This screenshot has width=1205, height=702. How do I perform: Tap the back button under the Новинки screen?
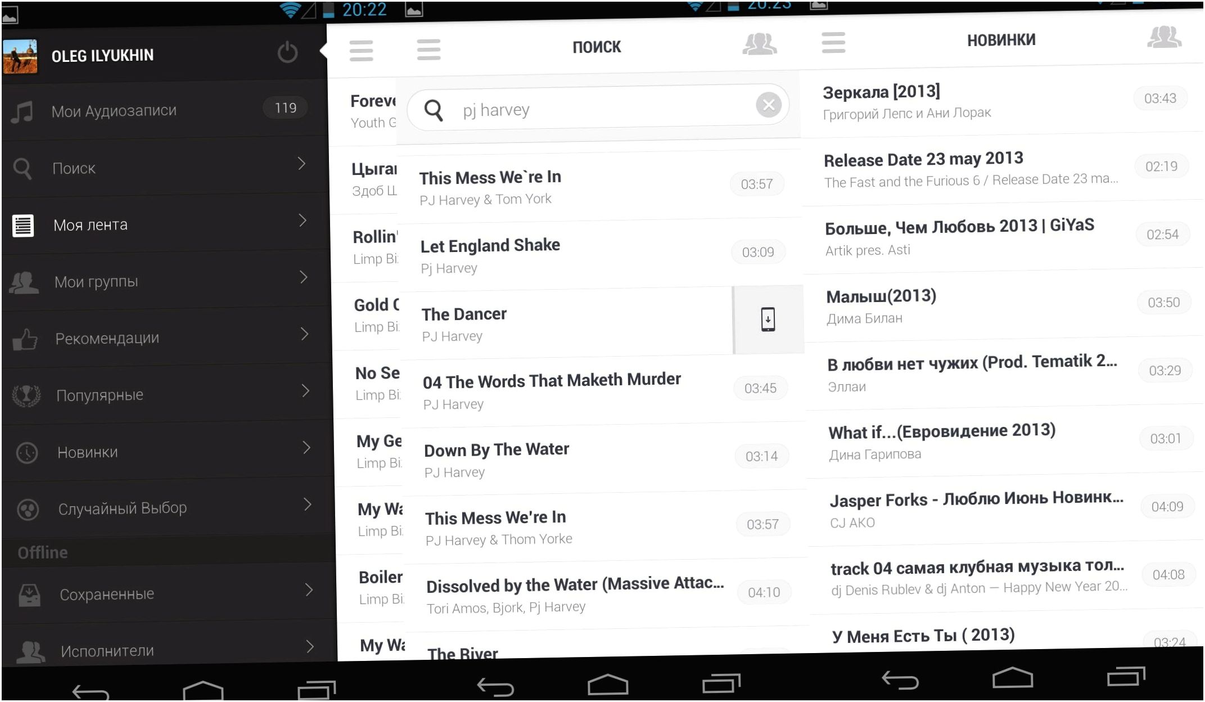click(x=900, y=679)
